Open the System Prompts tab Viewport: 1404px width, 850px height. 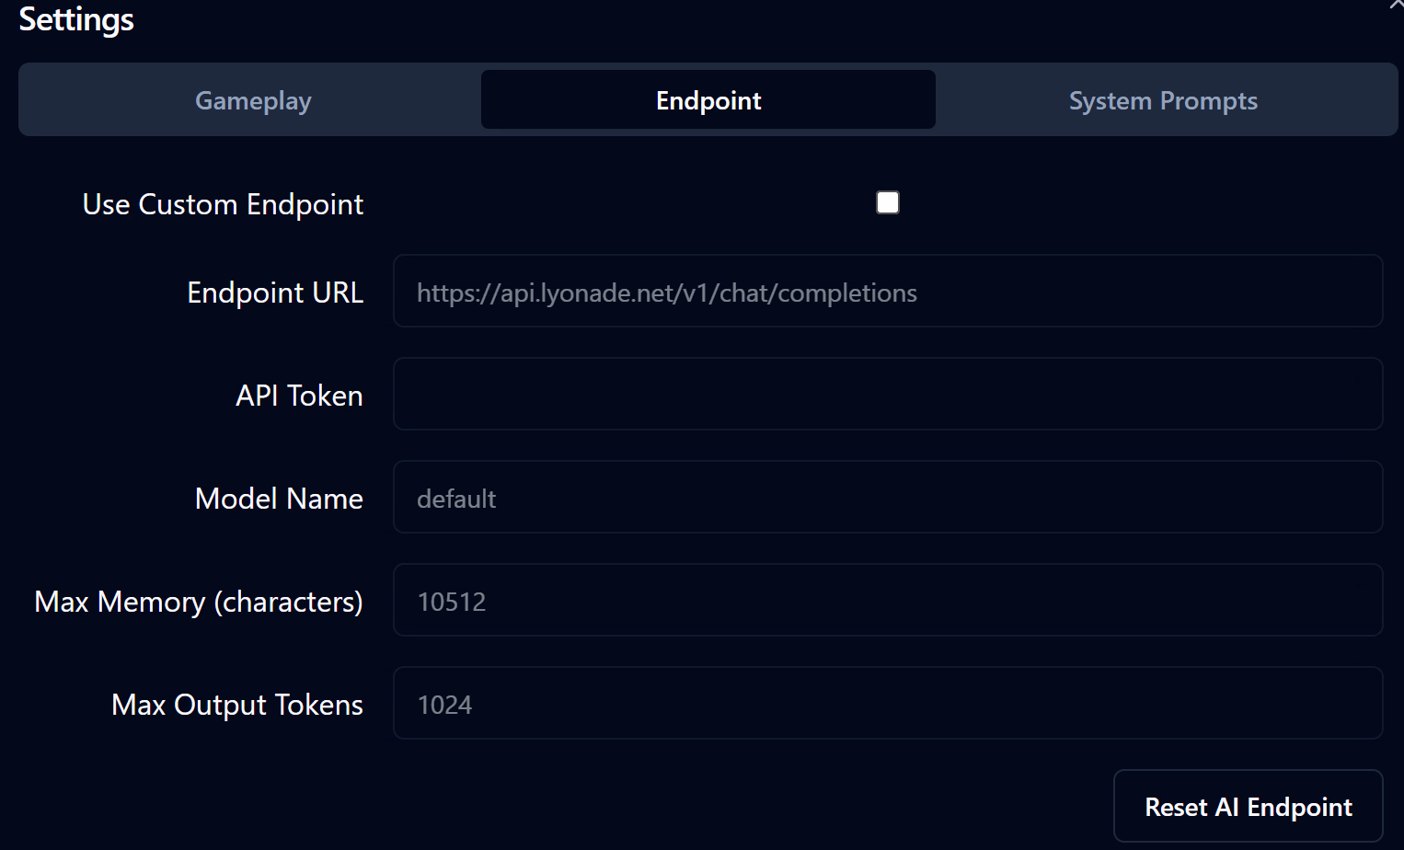click(x=1163, y=100)
